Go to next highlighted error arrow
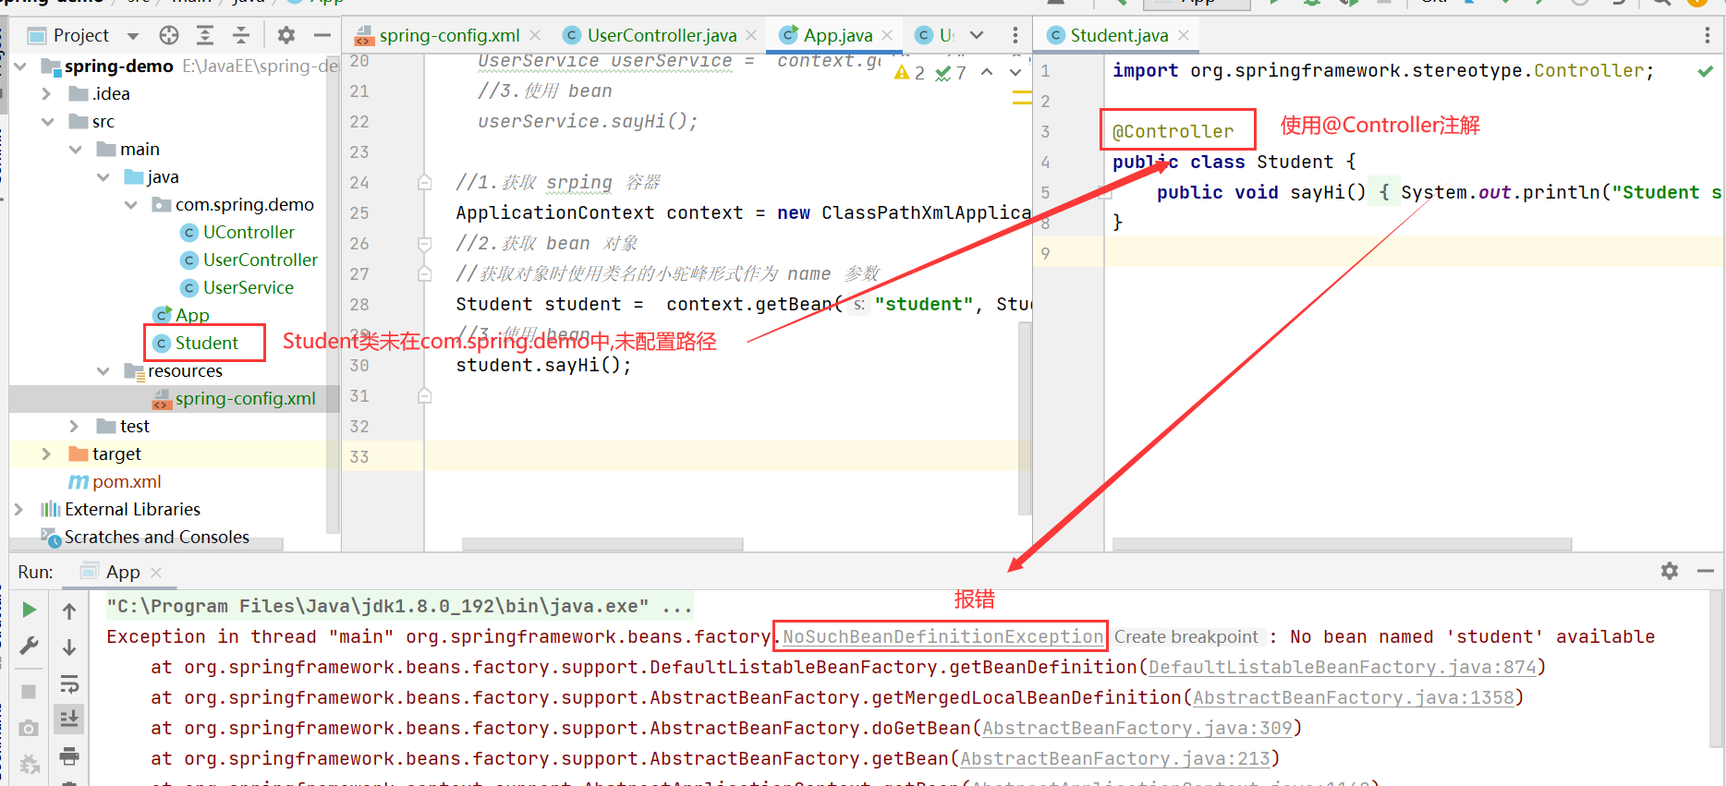Image resolution: width=1726 pixels, height=786 pixels. (x=1015, y=72)
